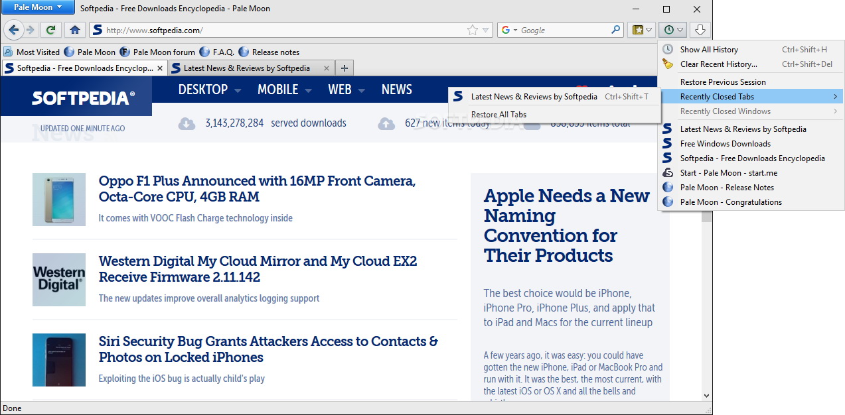This screenshot has width=845, height=415.
Task: Choose Restore All Tabs in submenu
Action: tap(555, 114)
